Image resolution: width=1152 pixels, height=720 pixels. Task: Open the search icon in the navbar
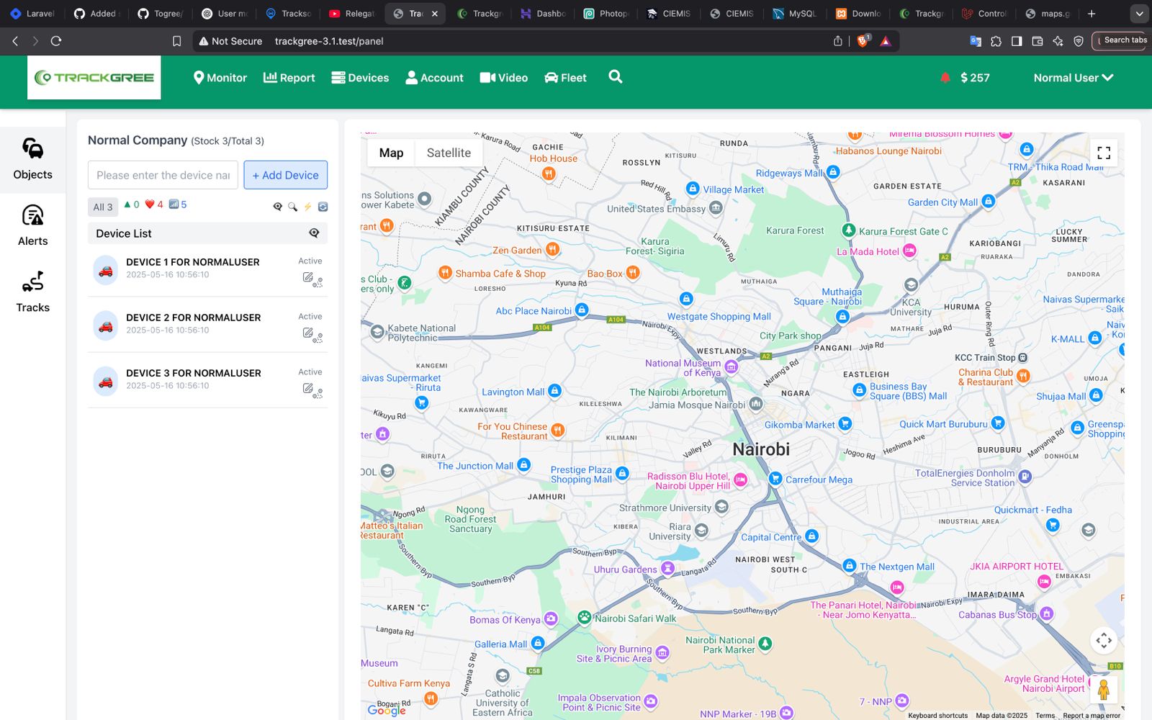[615, 77]
